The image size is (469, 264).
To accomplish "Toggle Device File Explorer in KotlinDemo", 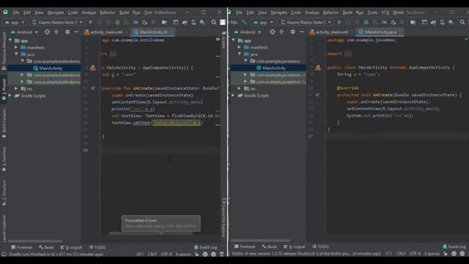I will click(224, 218).
